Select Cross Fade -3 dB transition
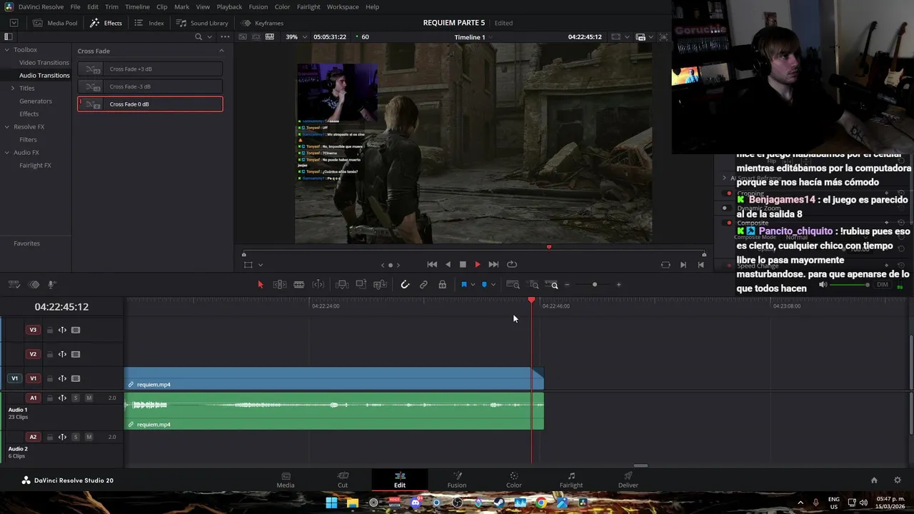This screenshot has width=914, height=514. click(x=150, y=86)
